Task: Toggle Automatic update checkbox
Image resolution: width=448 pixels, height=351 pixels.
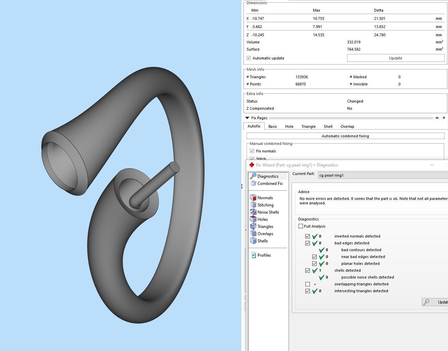Action: (249, 58)
